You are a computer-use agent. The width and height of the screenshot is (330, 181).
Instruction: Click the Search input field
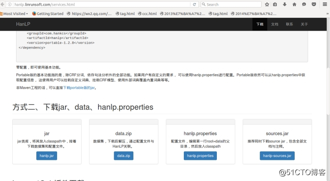[x=231, y=4]
